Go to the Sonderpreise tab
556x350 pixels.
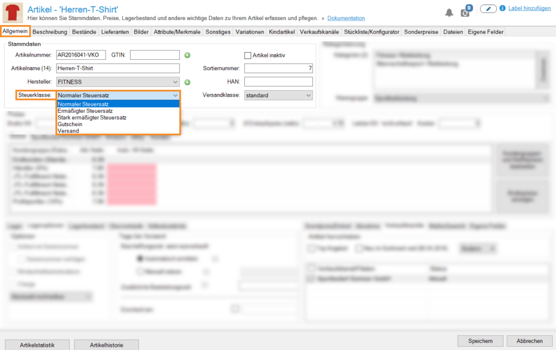(x=421, y=32)
